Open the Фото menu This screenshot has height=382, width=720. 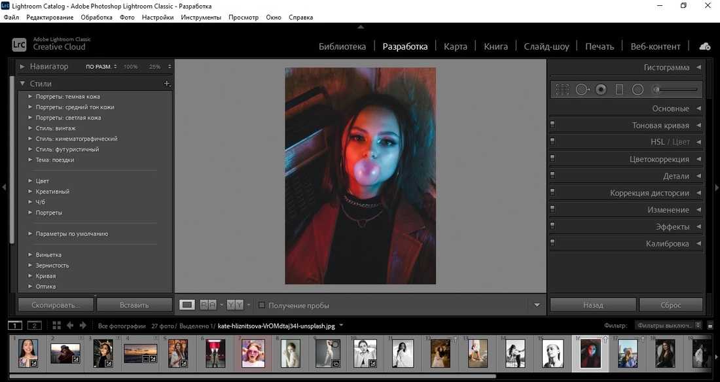[x=127, y=18]
